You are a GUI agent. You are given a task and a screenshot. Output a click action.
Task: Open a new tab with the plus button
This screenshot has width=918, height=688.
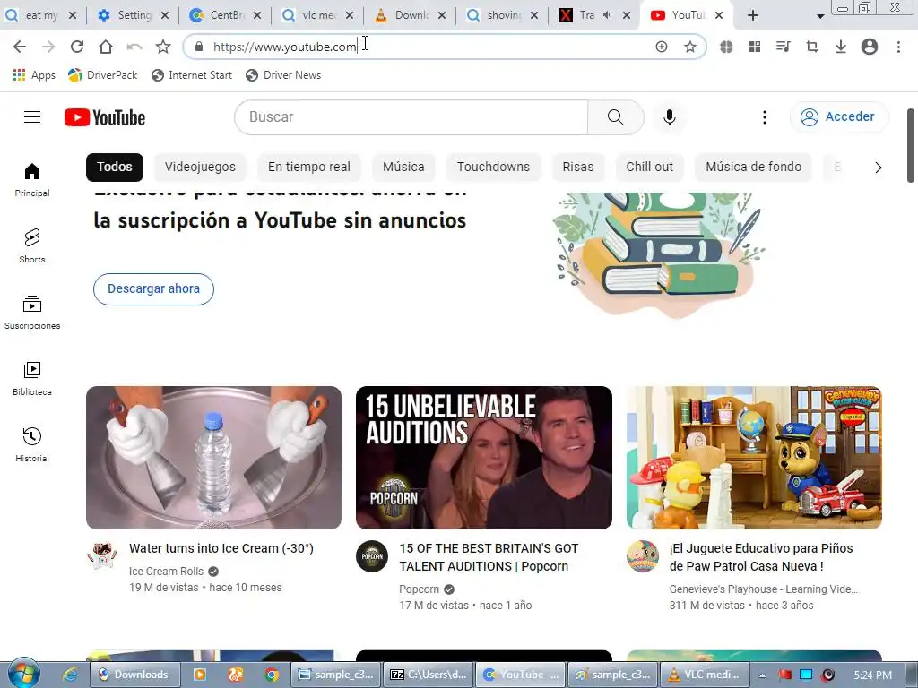coord(753,16)
